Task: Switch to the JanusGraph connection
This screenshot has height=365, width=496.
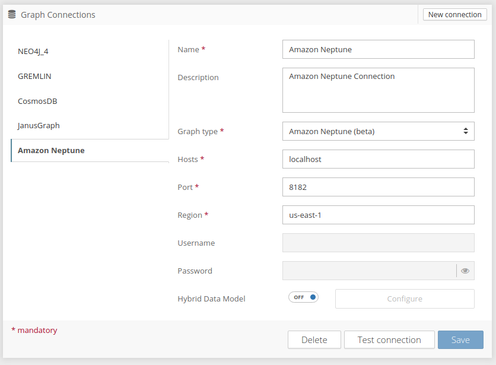Action: (x=39, y=126)
